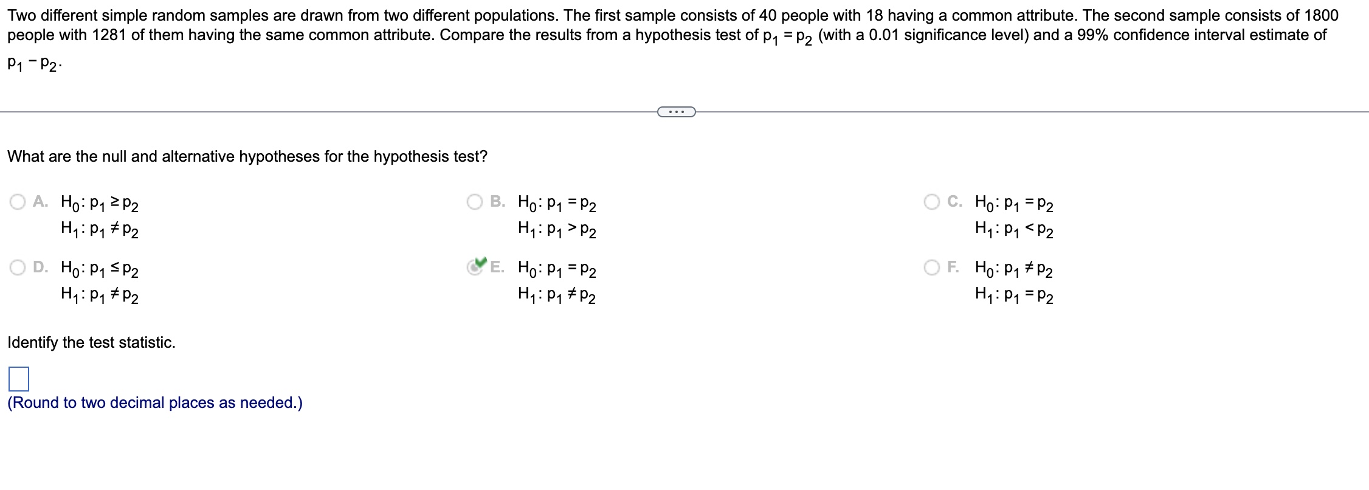
Task: Click the Identify the test statistic label
Action: click(x=91, y=342)
